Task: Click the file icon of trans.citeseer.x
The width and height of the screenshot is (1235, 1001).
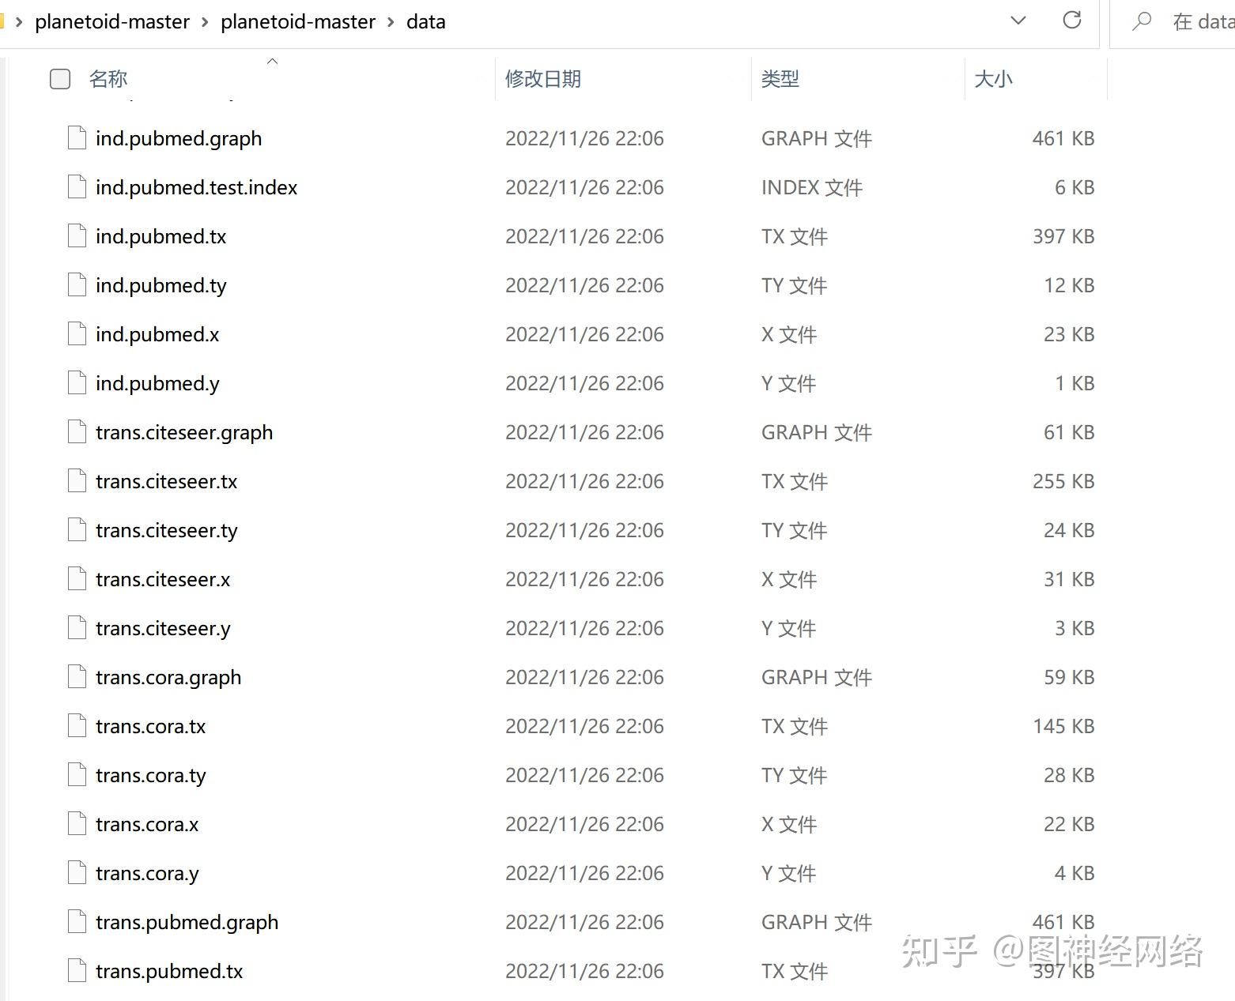Action: pos(77,579)
